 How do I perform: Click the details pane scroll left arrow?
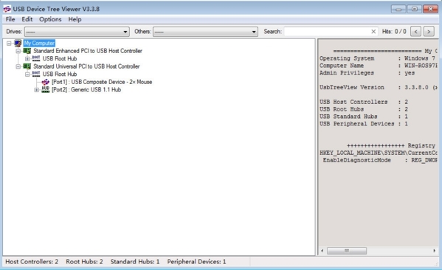(x=322, y=251)
